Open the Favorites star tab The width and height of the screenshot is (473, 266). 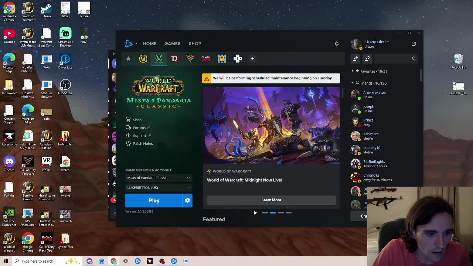click(x=128, y=58)
